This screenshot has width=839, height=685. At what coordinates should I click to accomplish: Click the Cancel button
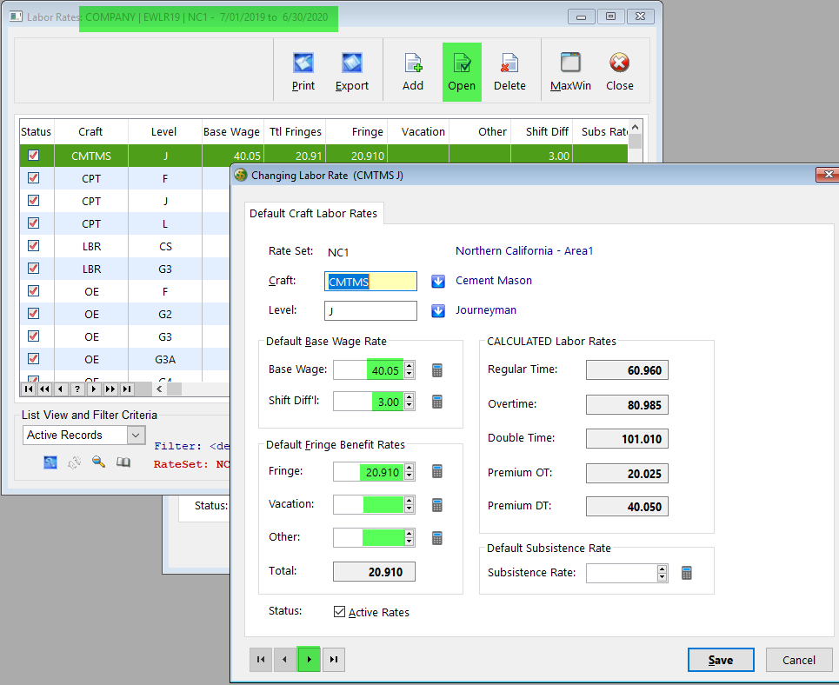click(799, 660)
